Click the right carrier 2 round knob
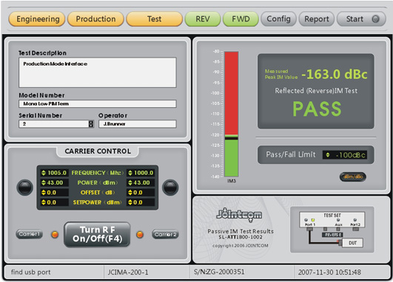Viewport: 393px width, 282px height. coord(170,188)
